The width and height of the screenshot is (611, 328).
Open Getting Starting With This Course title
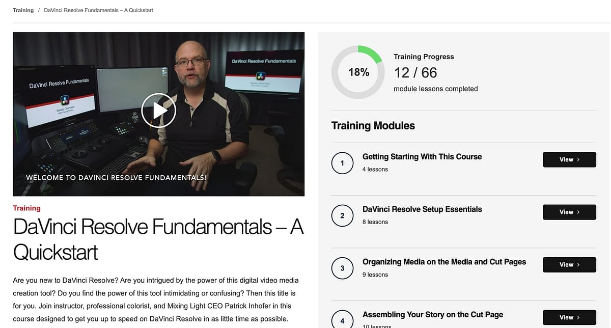pos(422,156)
